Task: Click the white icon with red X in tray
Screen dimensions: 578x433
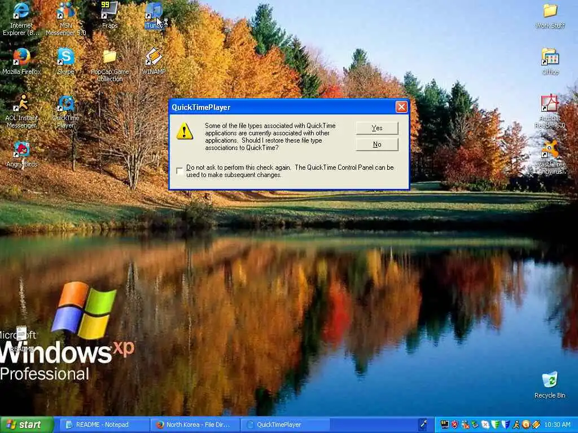Action: (485, 425)
